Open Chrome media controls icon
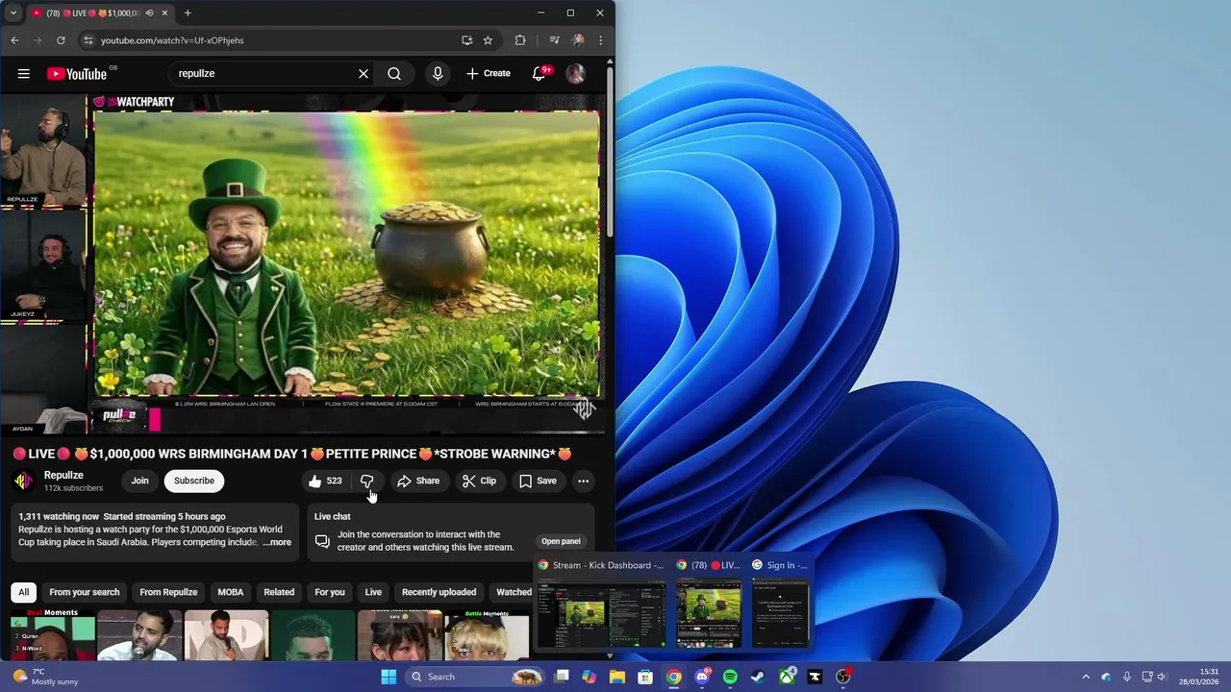Viewport: 1231px width, 692px height. 554,40
